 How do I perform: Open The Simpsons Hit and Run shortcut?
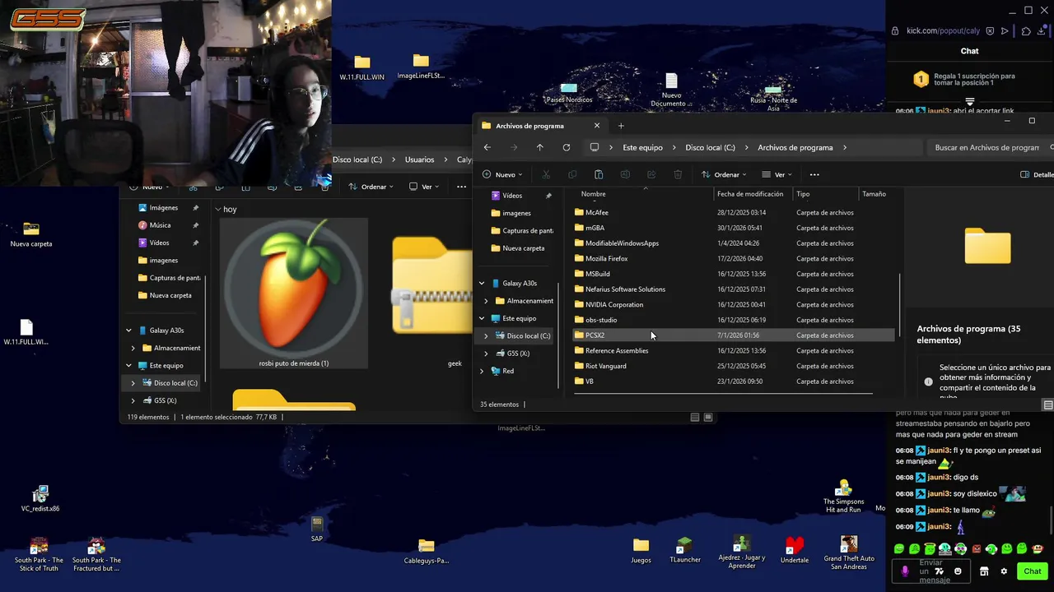[843, 497]
